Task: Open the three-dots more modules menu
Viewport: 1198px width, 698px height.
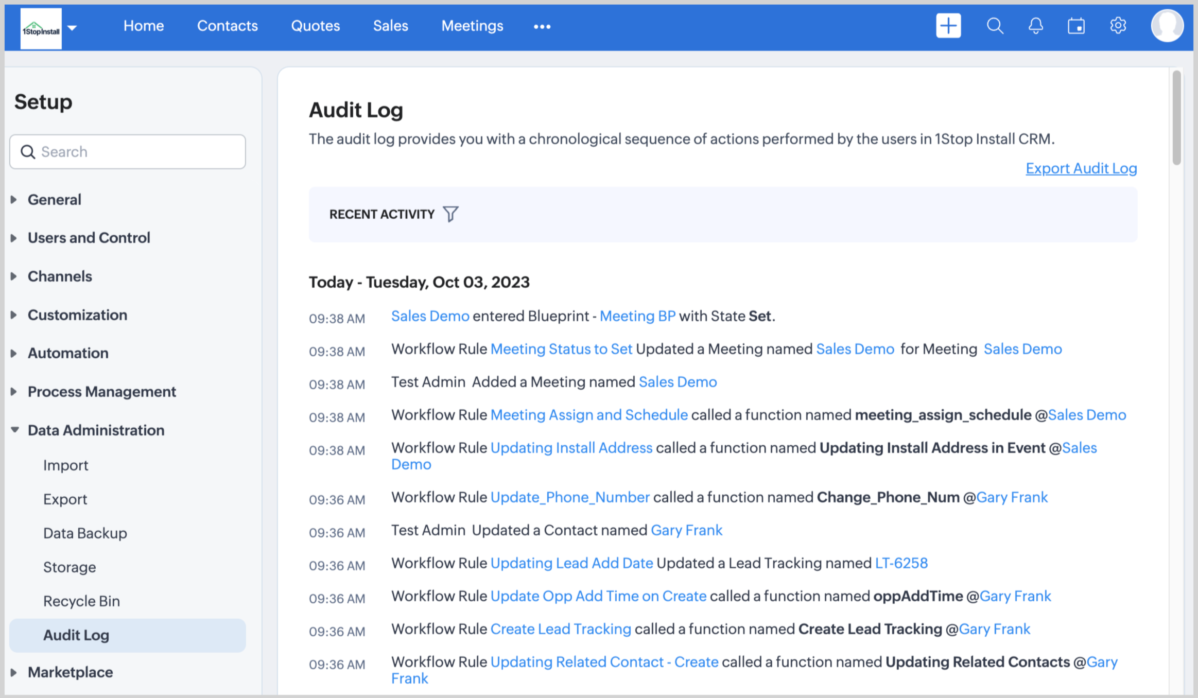Action: pos(542,26)
